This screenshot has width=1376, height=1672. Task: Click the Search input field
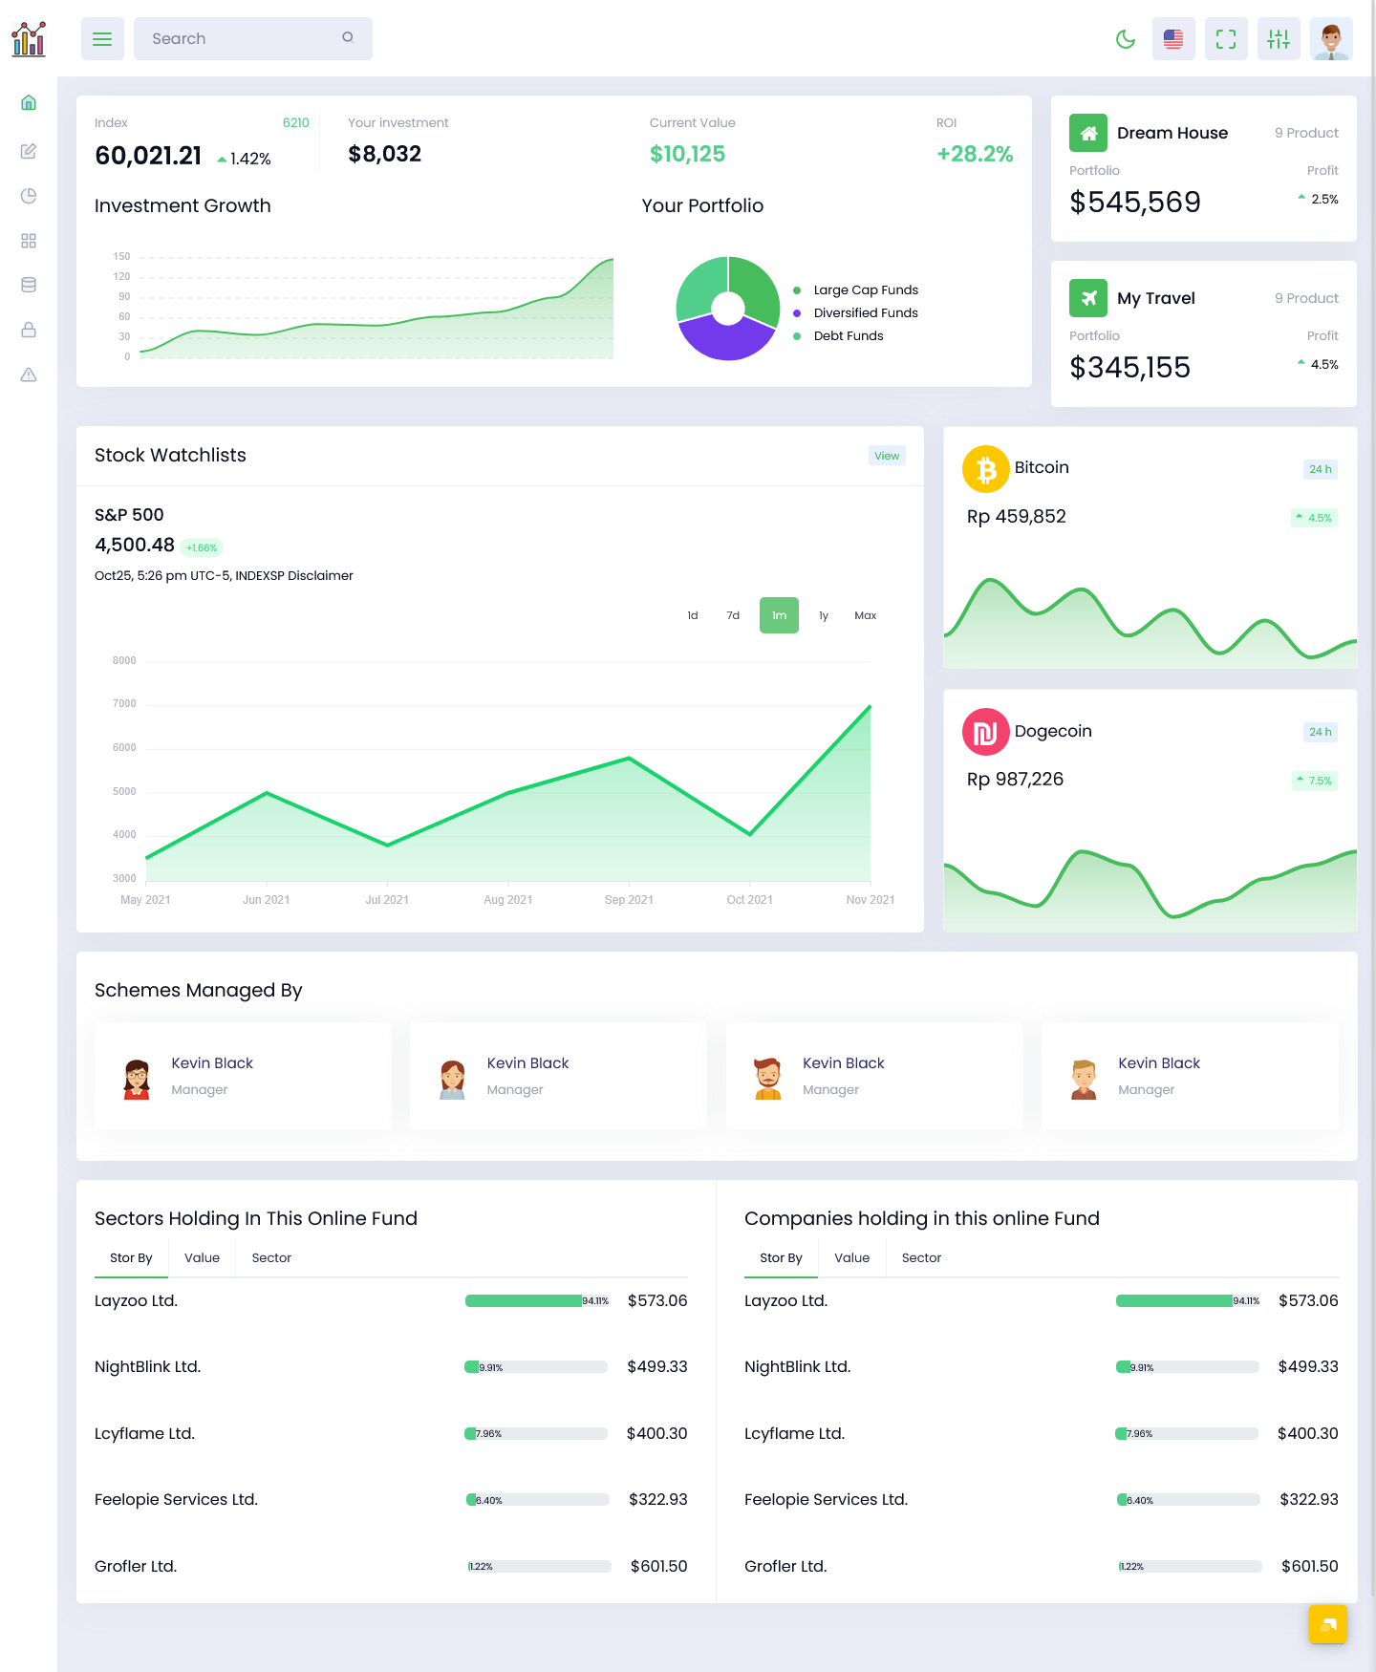244,39
